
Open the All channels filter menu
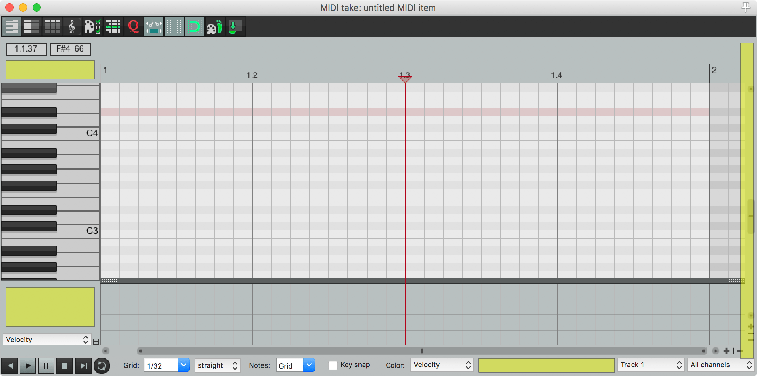click(720, 365)
